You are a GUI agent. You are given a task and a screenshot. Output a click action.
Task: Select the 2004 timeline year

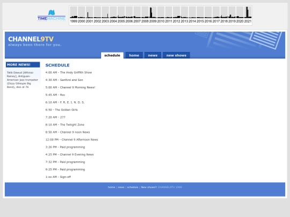(x=113, y=15)
